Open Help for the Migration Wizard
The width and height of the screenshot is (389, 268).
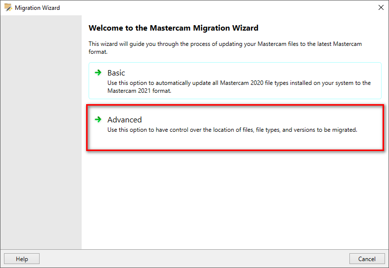pyautogui.click(x=22, y=259)
